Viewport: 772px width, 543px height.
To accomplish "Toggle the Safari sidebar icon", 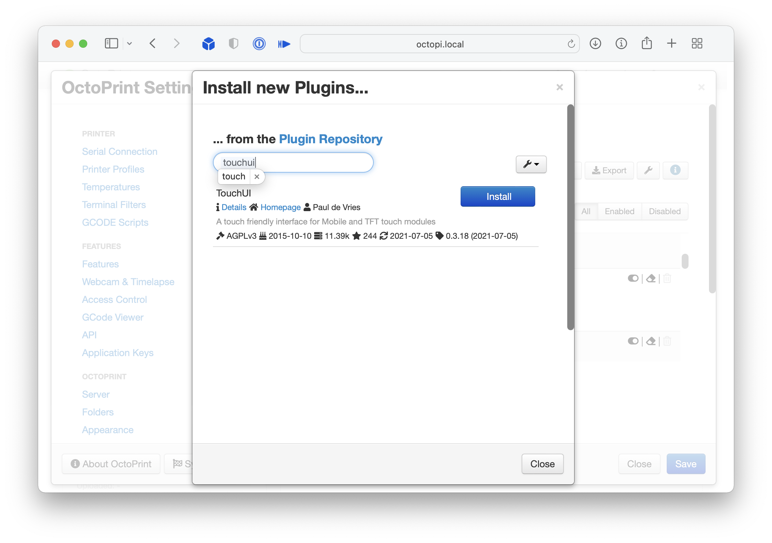I will 111,44.
